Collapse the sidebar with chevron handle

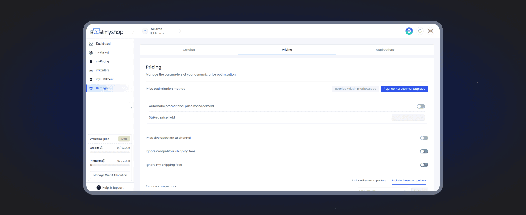[x=131, y=108]
